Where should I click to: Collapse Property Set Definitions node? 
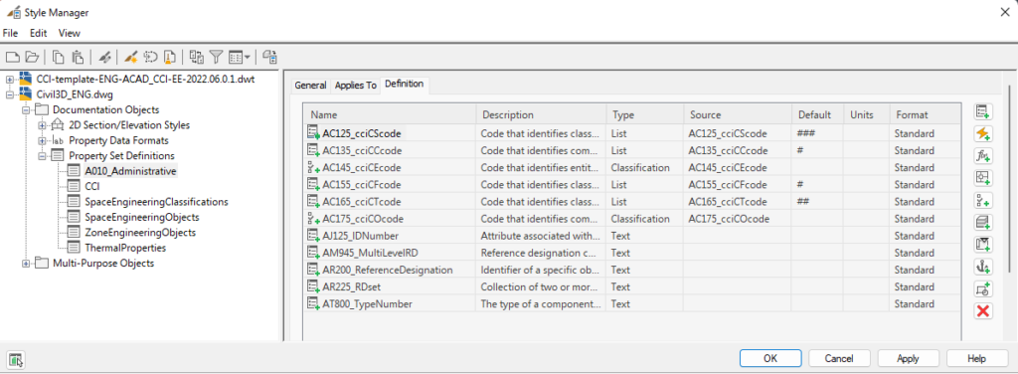pyautogui.click(x=42, y=156)
